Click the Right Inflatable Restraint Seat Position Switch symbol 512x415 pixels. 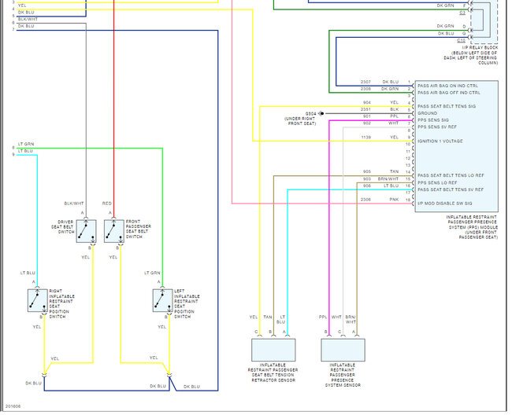pyautogui.click(x=38, y=301)
